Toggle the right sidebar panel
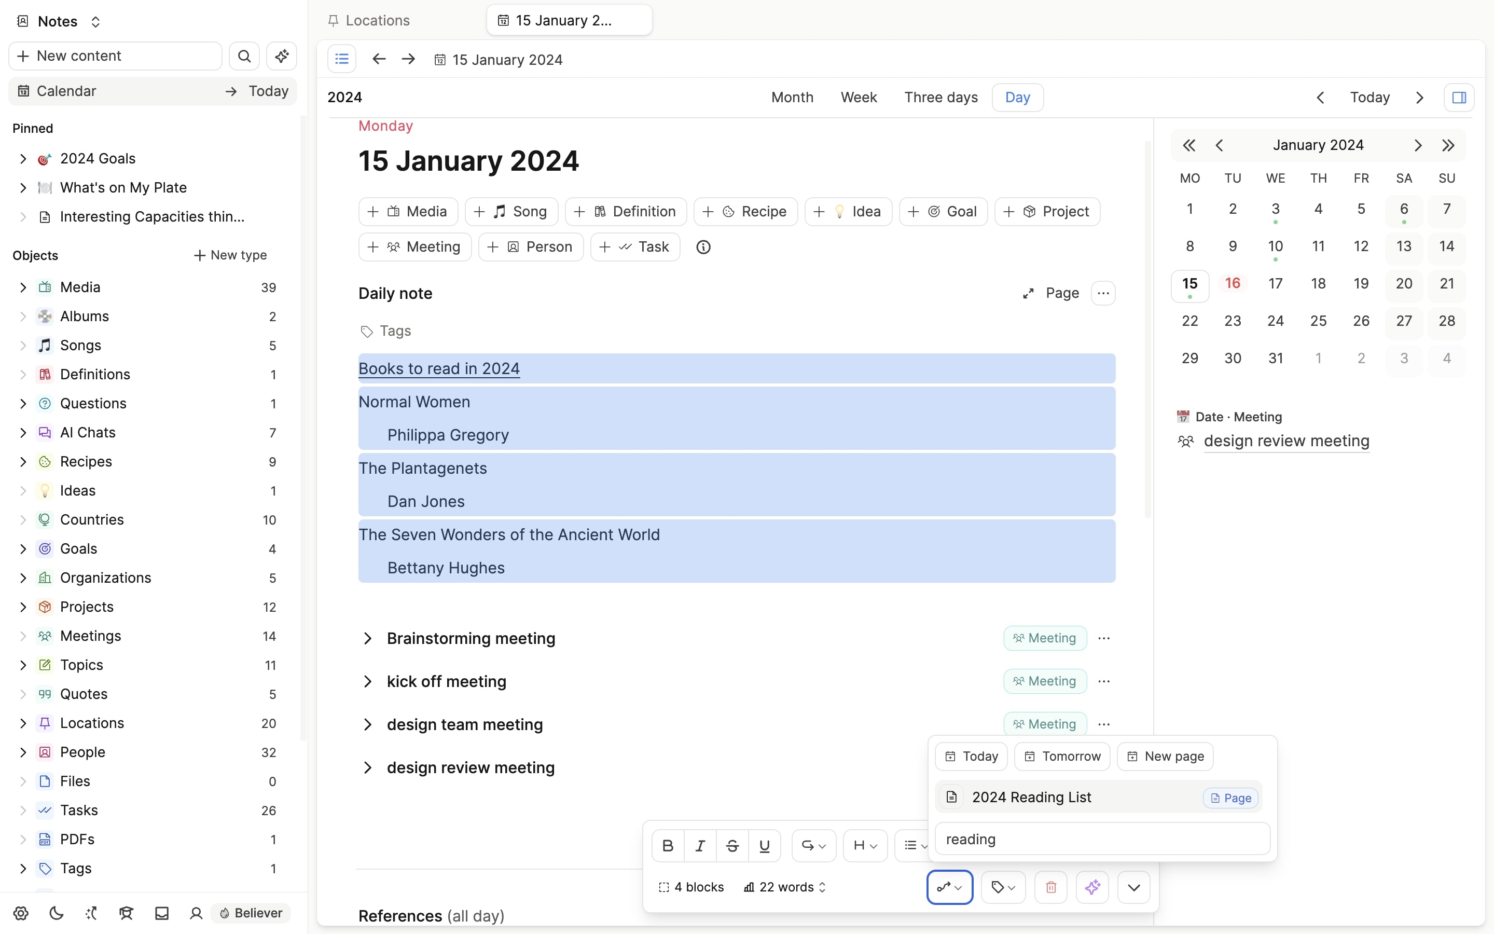1494x934 pixels. (1459, 98)
